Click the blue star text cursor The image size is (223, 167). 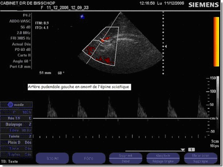[82, 17]
